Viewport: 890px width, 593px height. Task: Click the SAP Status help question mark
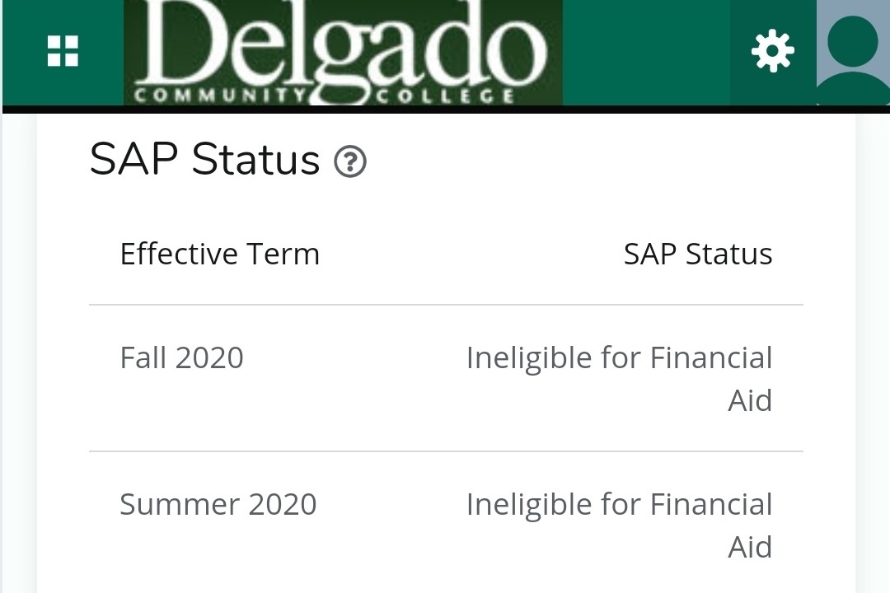click(x=350, y=161)
